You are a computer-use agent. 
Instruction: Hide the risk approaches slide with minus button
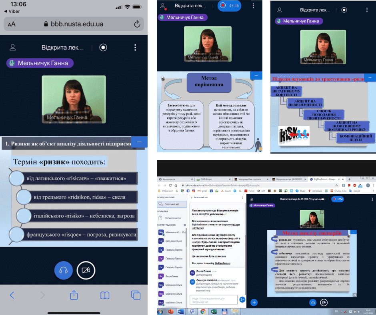click(x=370, y=78)
